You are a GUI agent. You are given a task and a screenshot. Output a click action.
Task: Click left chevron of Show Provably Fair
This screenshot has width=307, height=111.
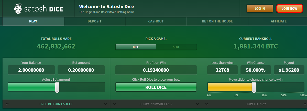click(x=114, y=104)
